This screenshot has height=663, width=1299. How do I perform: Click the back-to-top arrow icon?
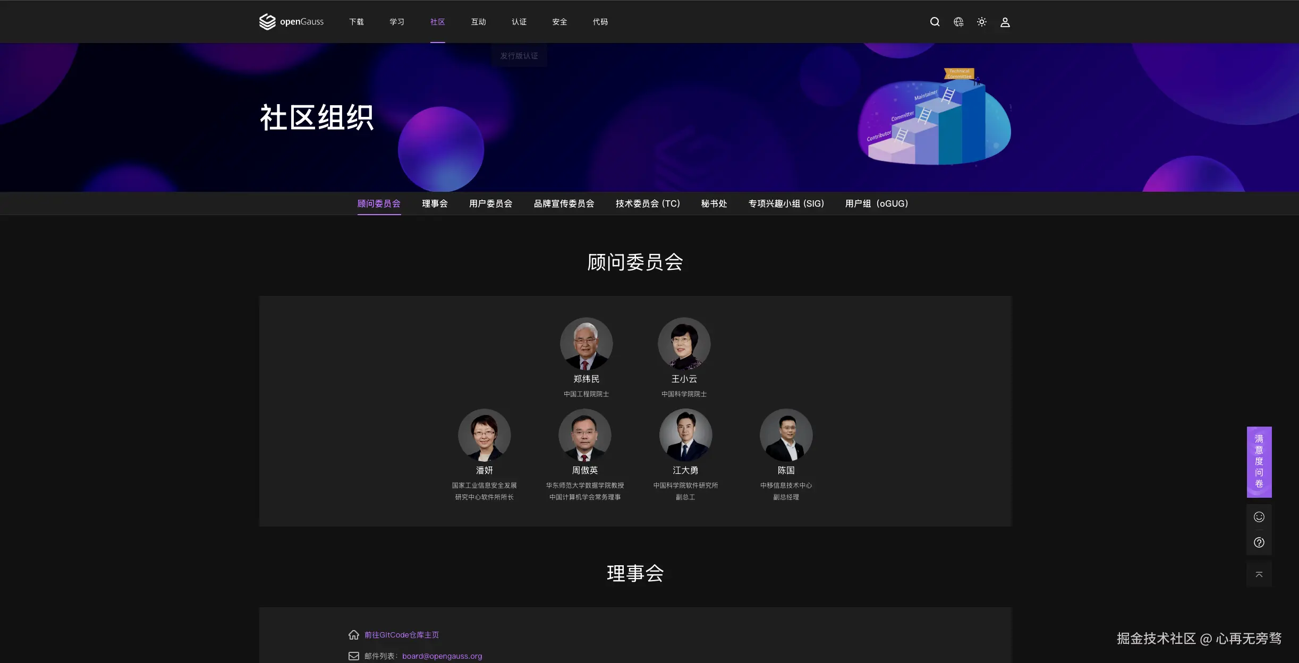[1259, 574]
